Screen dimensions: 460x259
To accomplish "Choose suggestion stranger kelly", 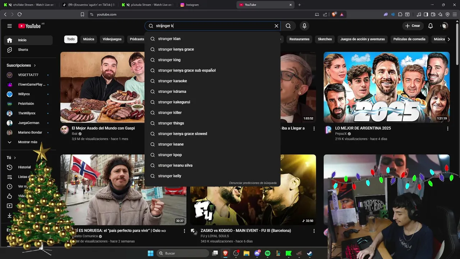I will [212, 176].
